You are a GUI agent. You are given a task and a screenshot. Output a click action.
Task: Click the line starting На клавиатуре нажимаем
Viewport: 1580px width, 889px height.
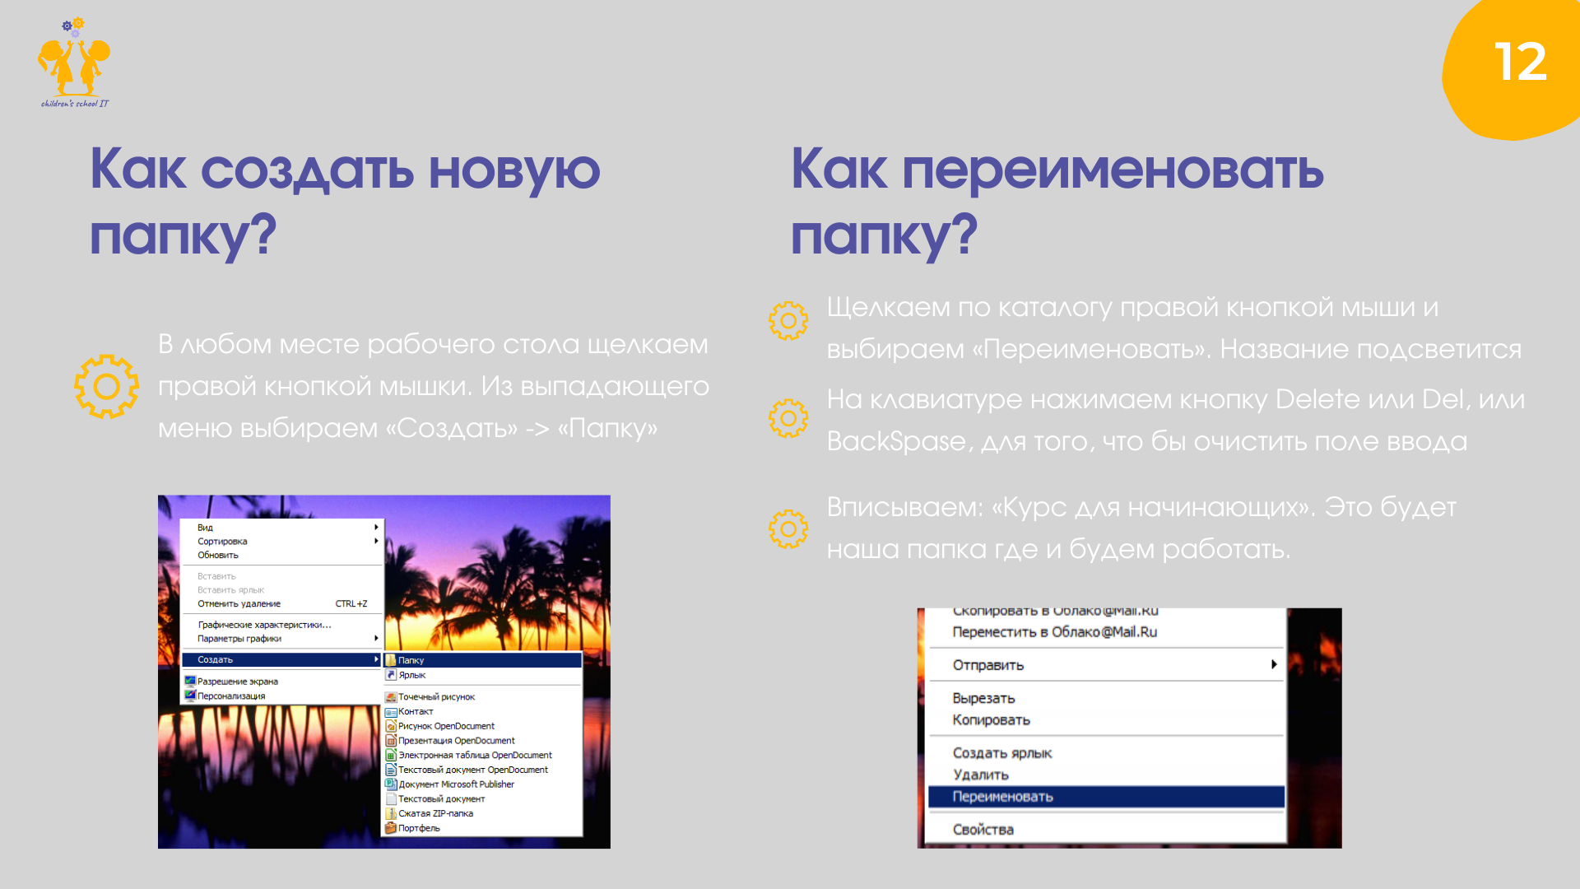(1176, 420)
